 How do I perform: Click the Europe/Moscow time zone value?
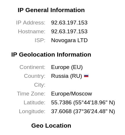[x=71, y=94]
